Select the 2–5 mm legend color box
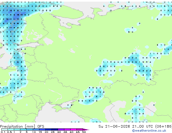172x133 pixels. [x=23, y=129]
